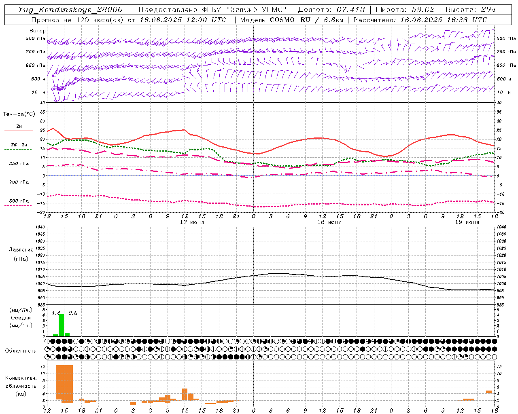Click the '500 гПа' temperature legend label

[x=19, y=201]
